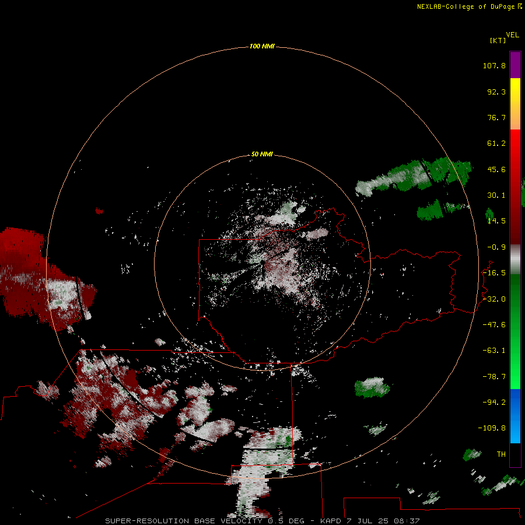Click the -0.9 velocity legend value
Viewport: 525px width, 525px height.
(496, 247)
